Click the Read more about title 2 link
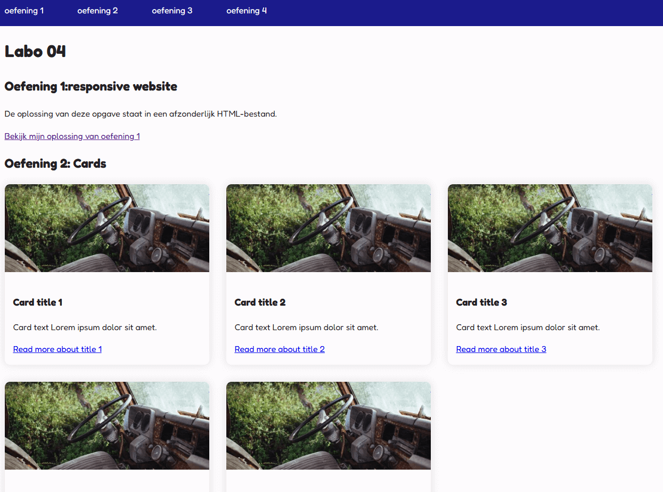This screenshot has height=492, width=663. [280, 349]
